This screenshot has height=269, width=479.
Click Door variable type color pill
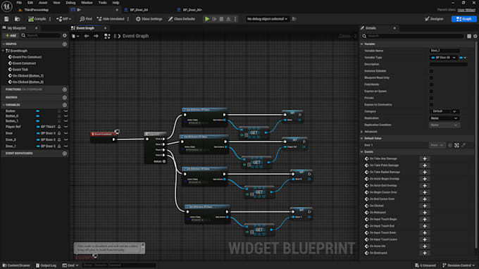click(38, 133)
